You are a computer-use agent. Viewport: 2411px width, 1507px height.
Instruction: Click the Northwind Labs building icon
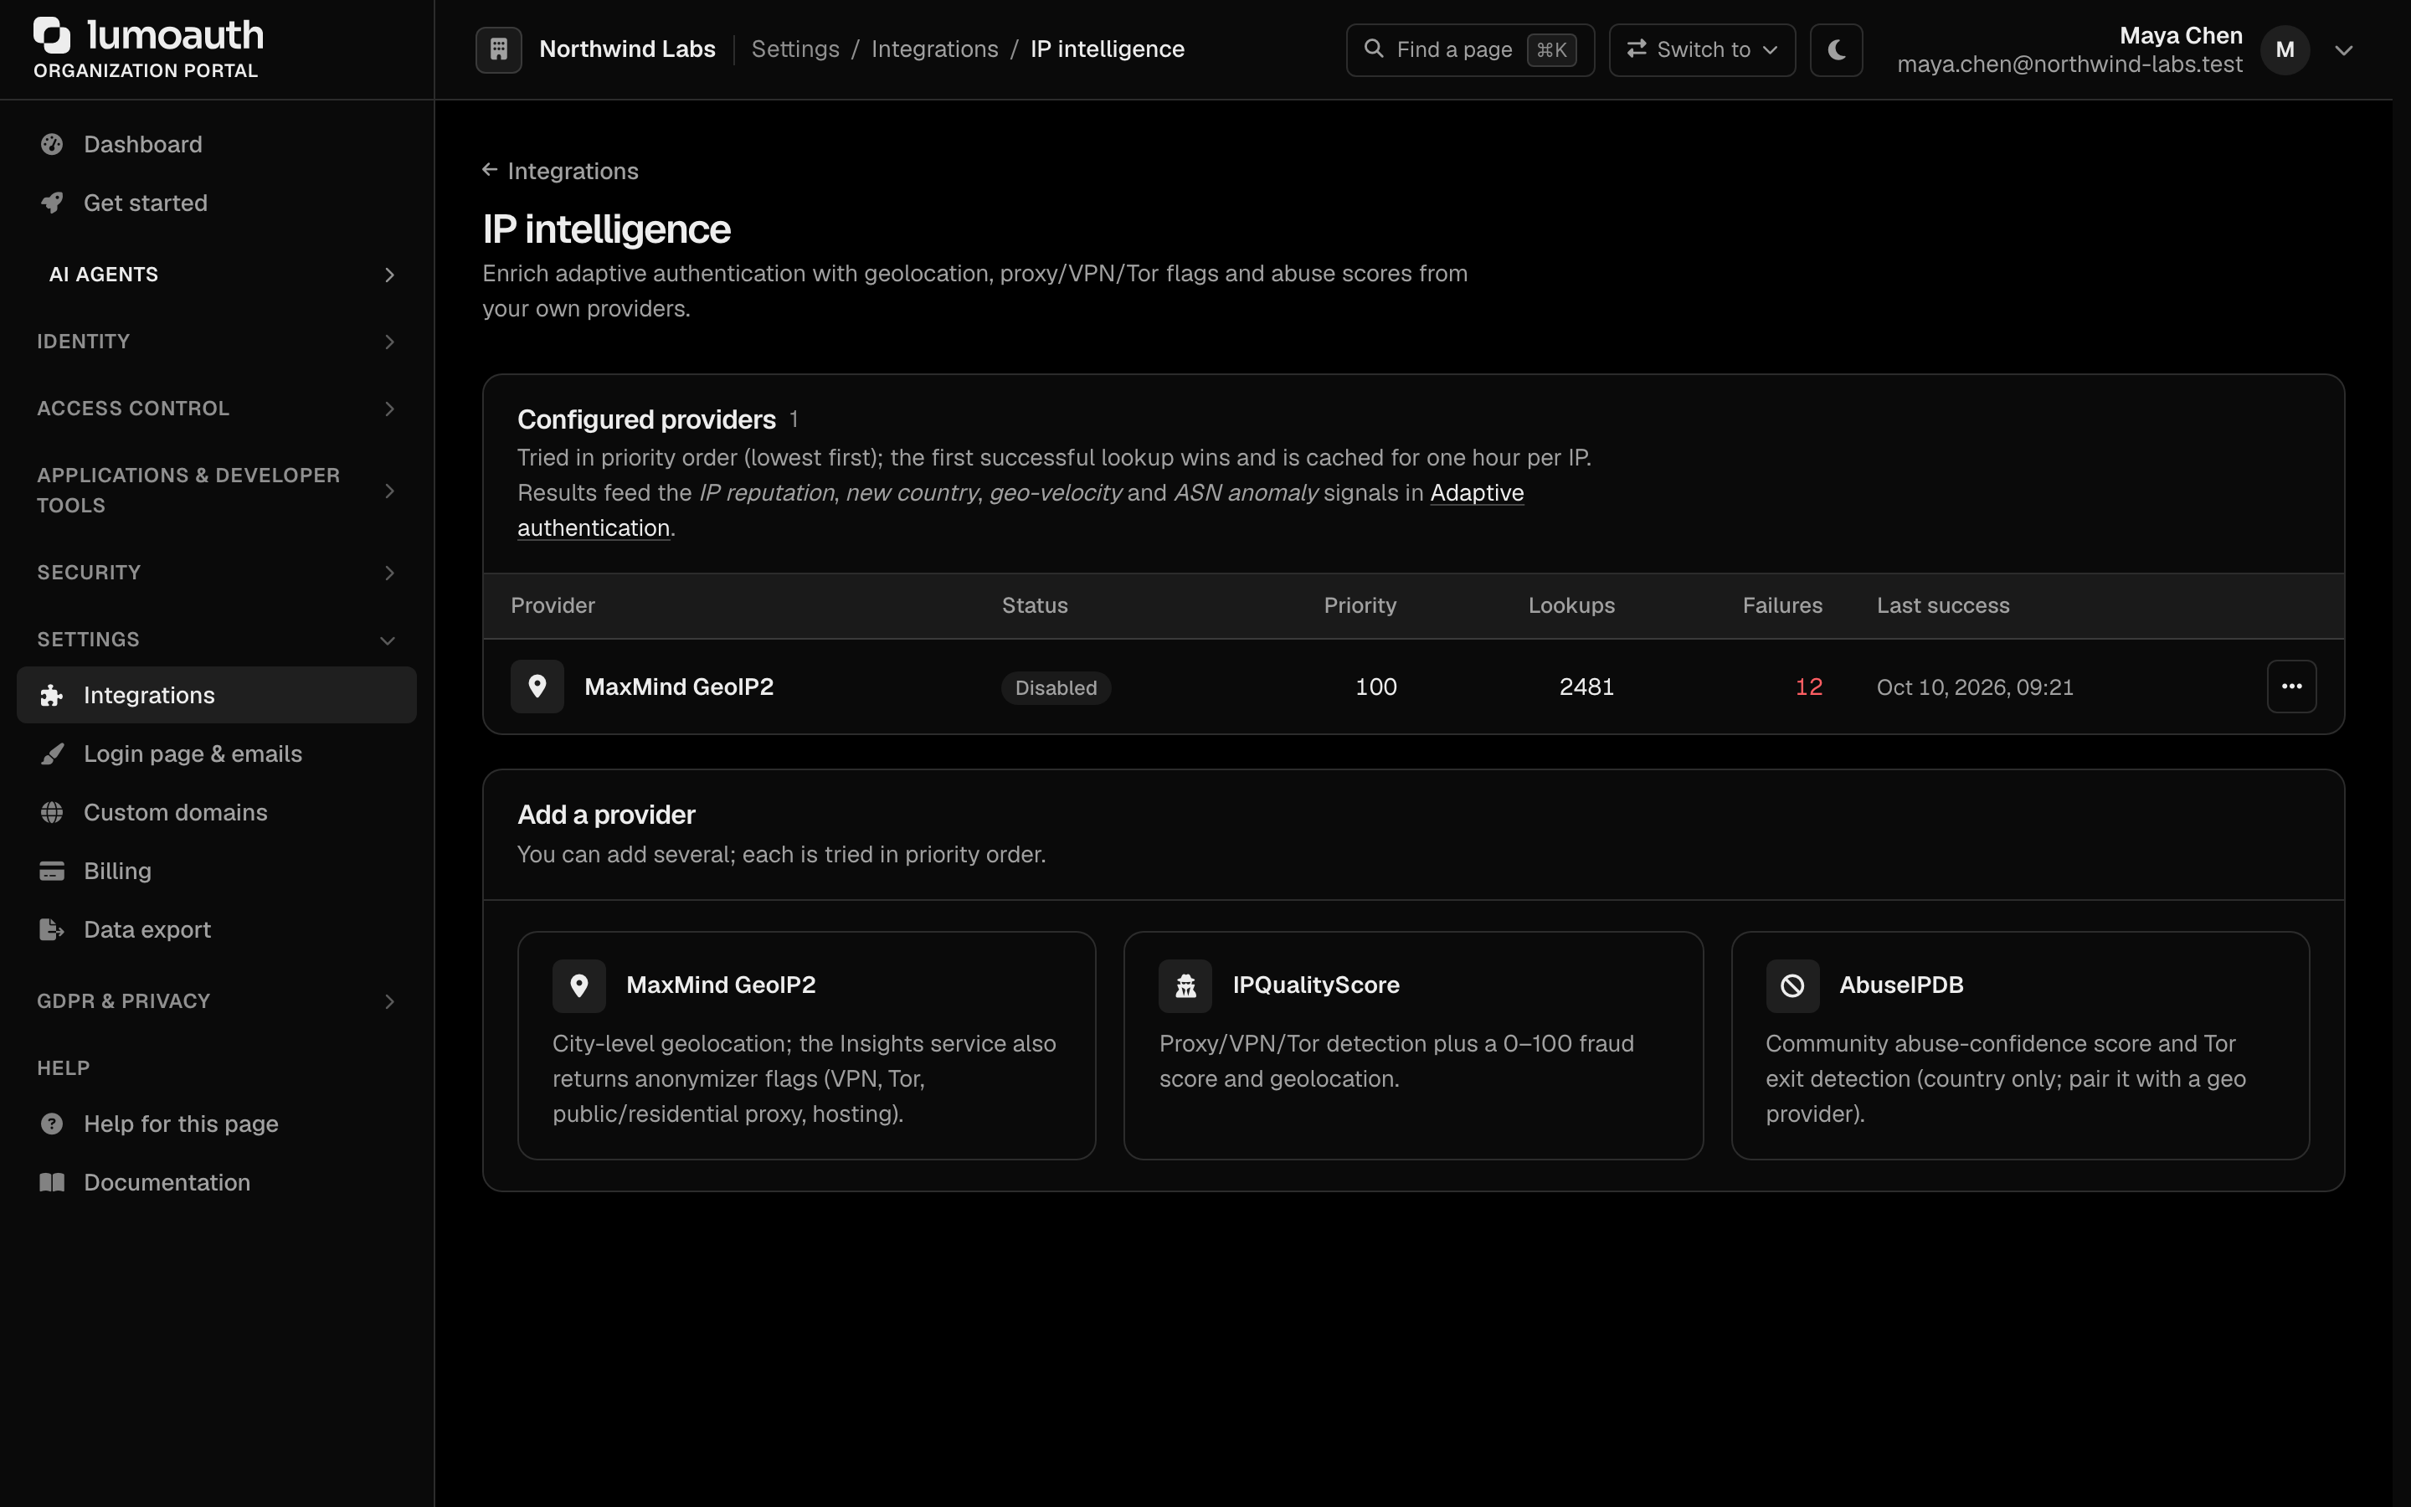point(499,49)
